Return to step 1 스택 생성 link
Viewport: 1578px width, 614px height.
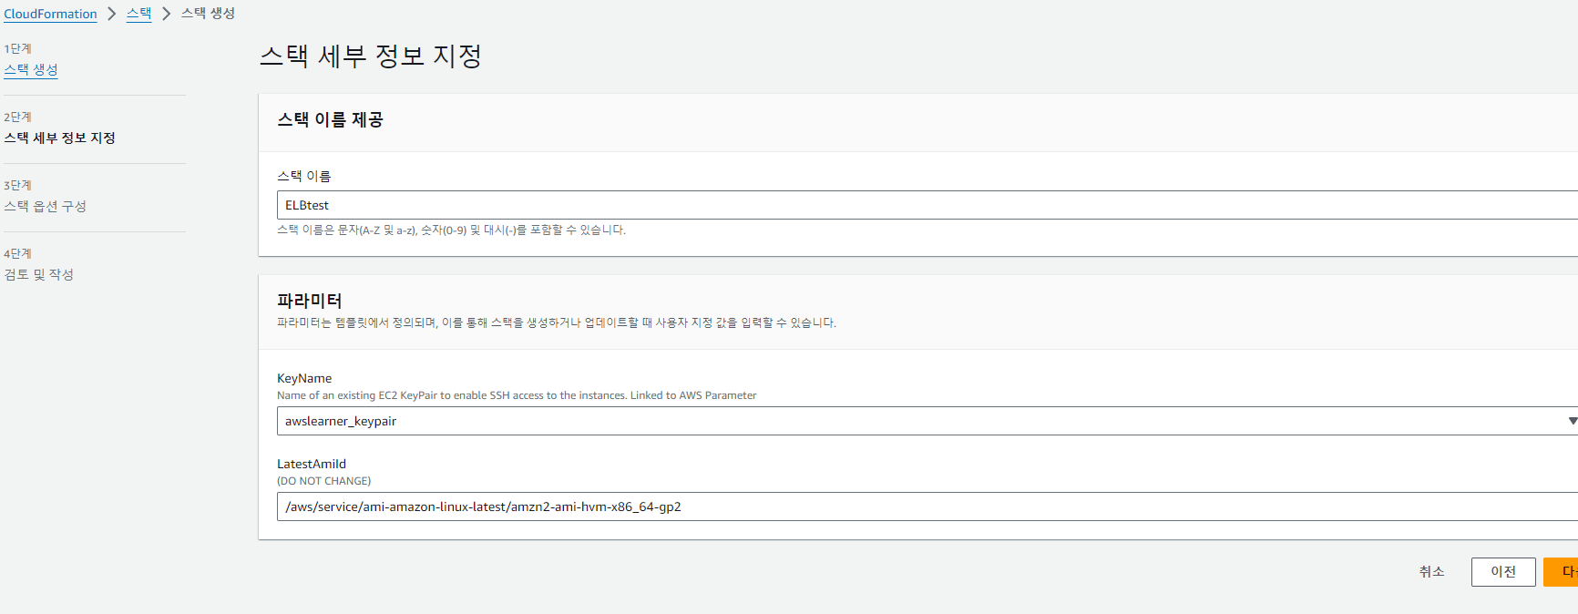tap(31, 69)
